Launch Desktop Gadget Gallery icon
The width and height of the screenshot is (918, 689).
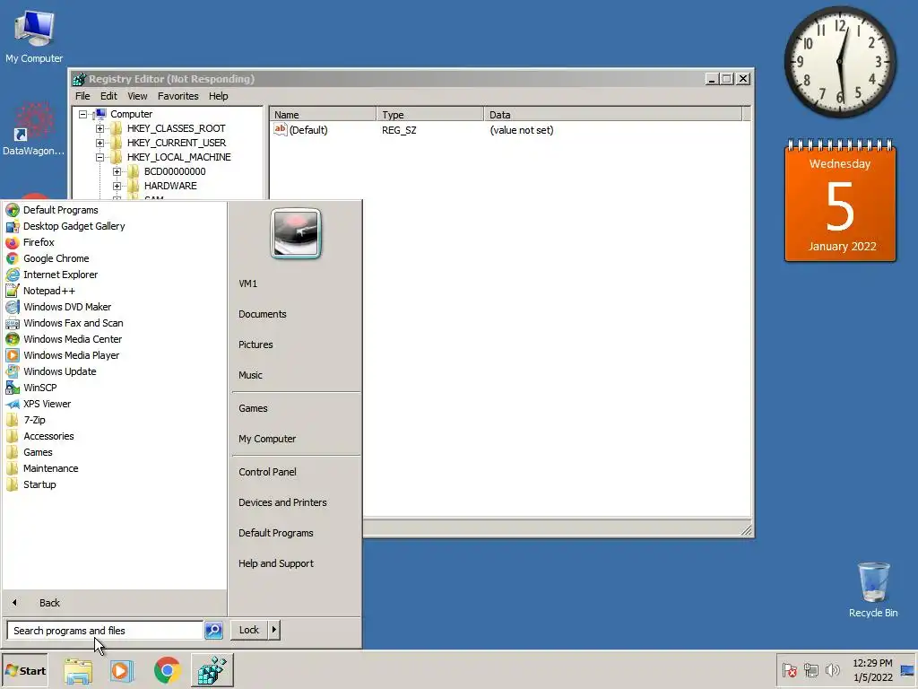[13, 226]
